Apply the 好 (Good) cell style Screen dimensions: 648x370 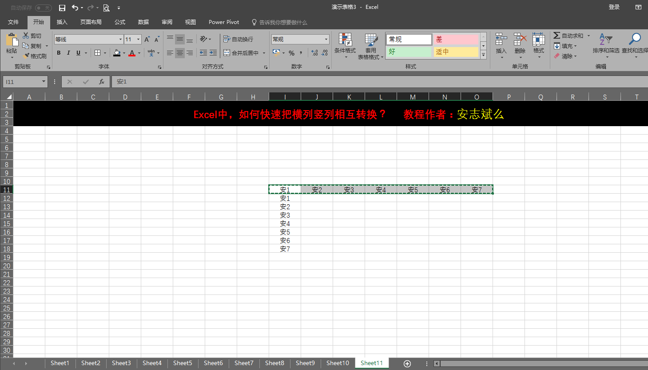[409, 52]
